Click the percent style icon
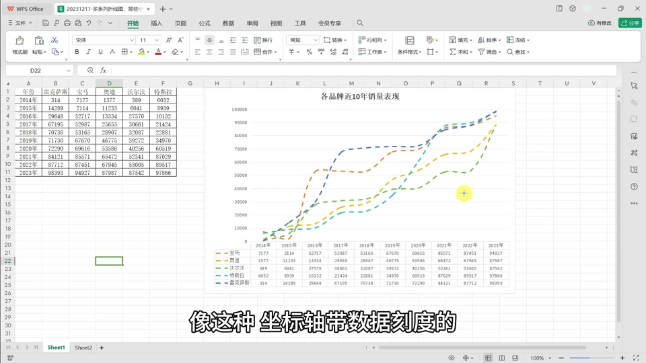Screen dimensions: 646x363 pyautogui.click(x=310, y=52)
